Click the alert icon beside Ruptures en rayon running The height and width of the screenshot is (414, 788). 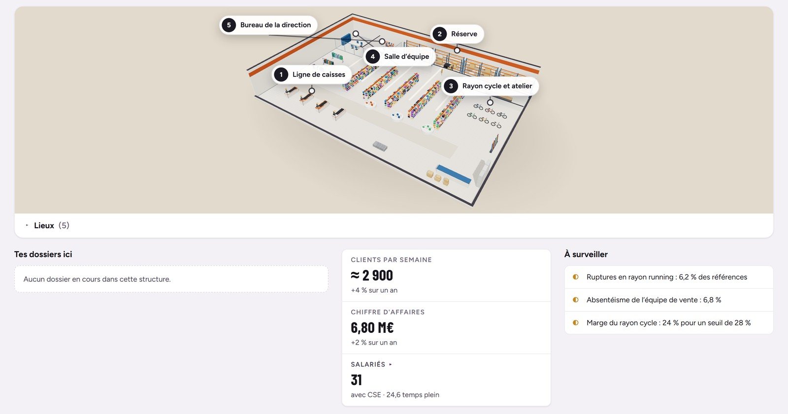(x=576, y=277)
